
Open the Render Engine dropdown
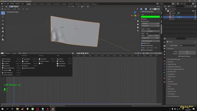pyautogui.click(x=187, y=45)
